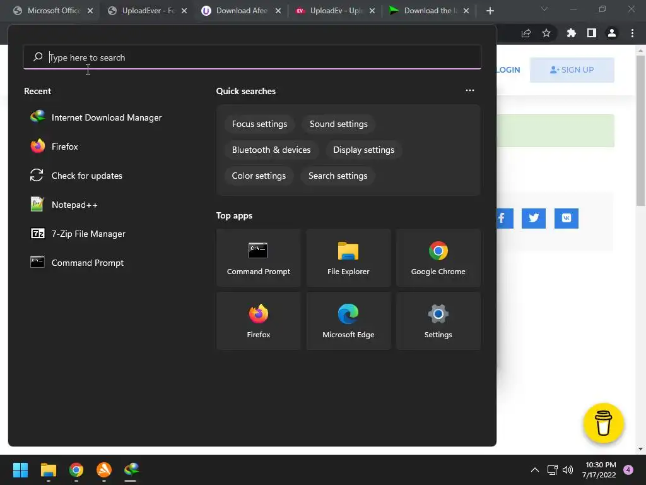Switch to Download the la tab
Image resolution: width=646 pixels, height=485 pixels.
(430, 11)
